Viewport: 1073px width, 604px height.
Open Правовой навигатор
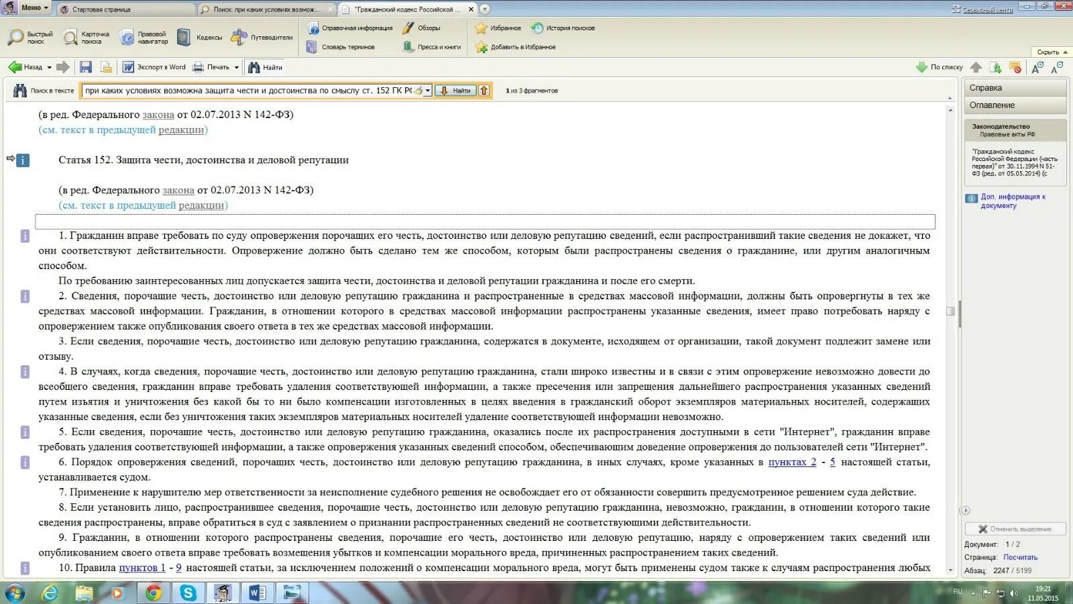coord(144,38)
